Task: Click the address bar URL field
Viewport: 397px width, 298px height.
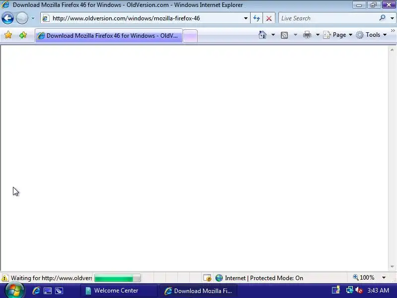Action: pyautogui.click(x=145, y=18)
